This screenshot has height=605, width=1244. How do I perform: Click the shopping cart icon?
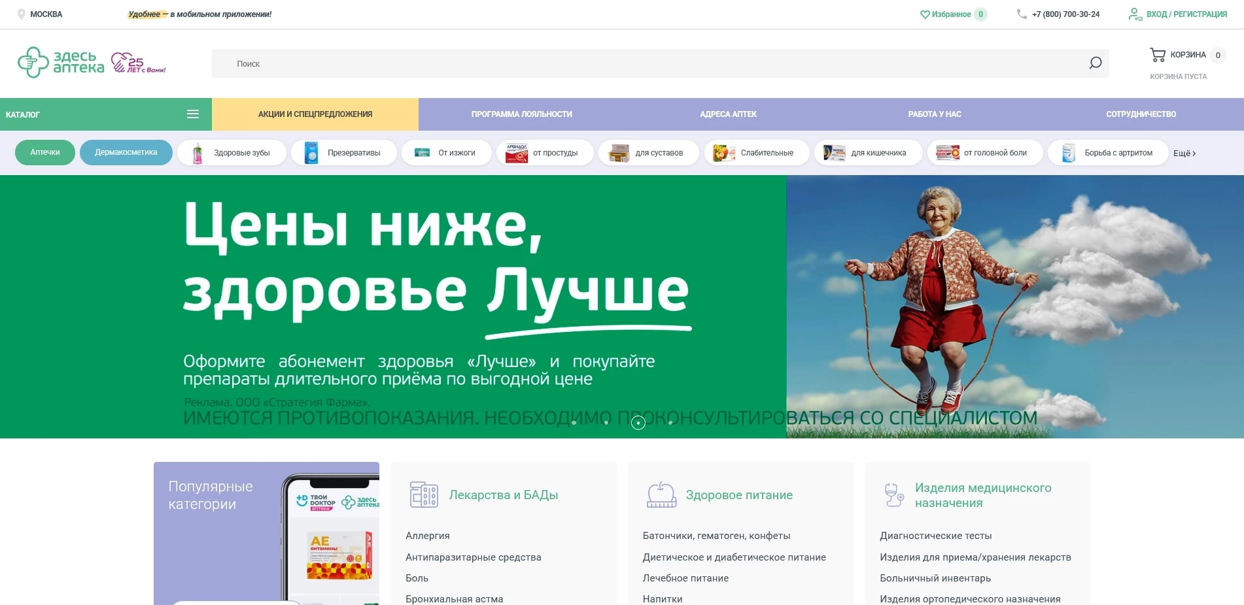pos(1158,55)
